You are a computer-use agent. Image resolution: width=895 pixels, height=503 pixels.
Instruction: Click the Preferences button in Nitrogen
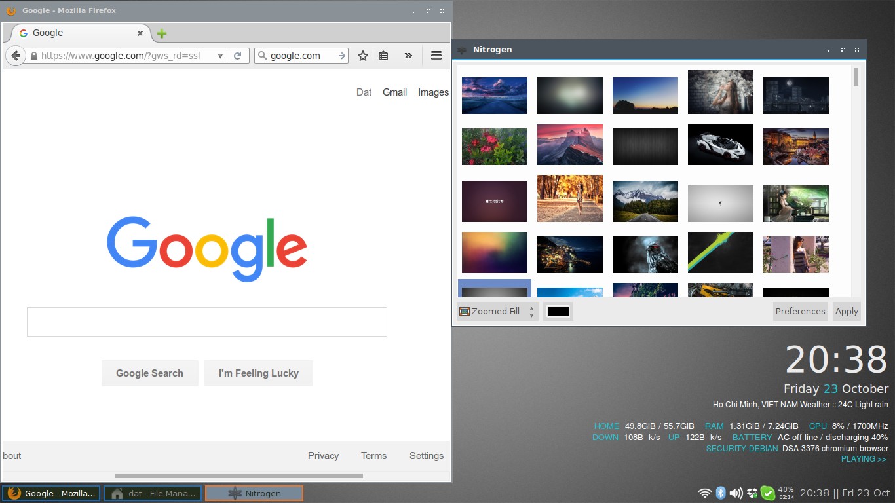click(800, 312)
